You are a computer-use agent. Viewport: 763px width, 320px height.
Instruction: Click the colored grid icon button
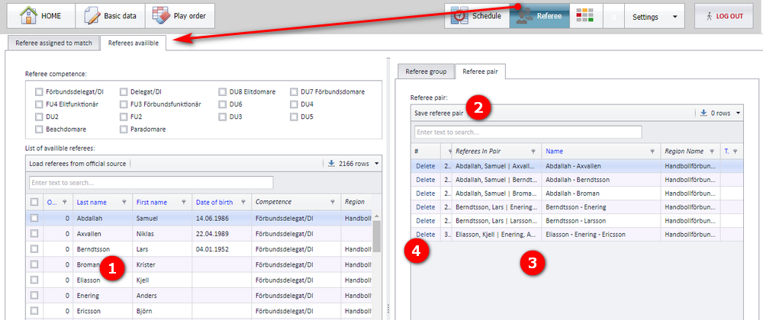coord(586,16)
